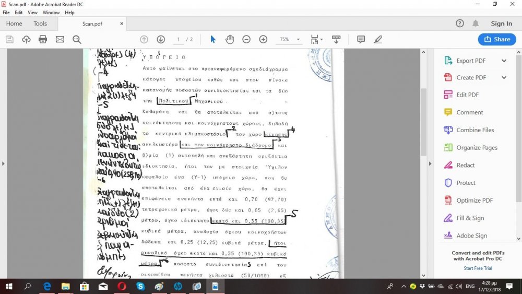Send file by email icon

pyautogui.click(x=60, y=40)
